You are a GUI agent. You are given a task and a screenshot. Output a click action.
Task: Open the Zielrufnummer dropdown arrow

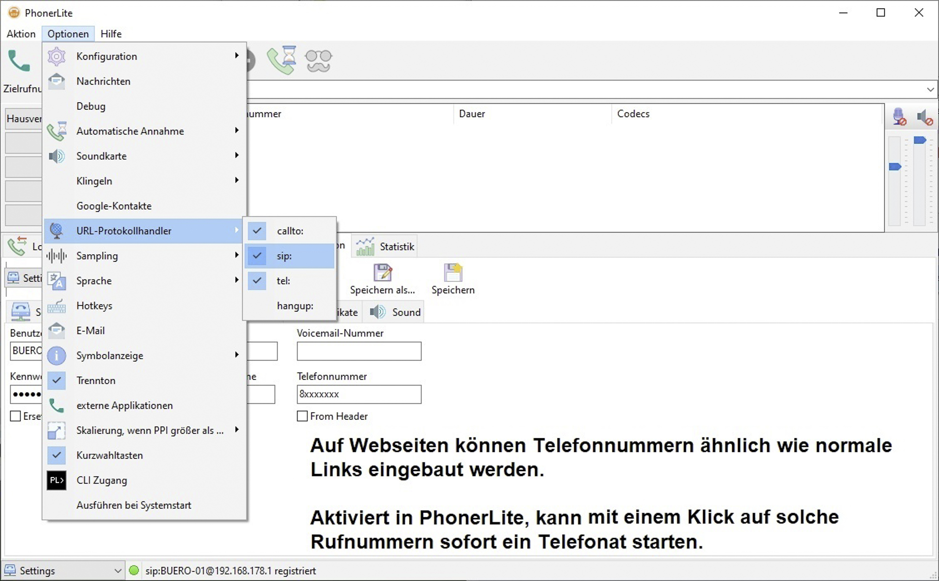930,90
